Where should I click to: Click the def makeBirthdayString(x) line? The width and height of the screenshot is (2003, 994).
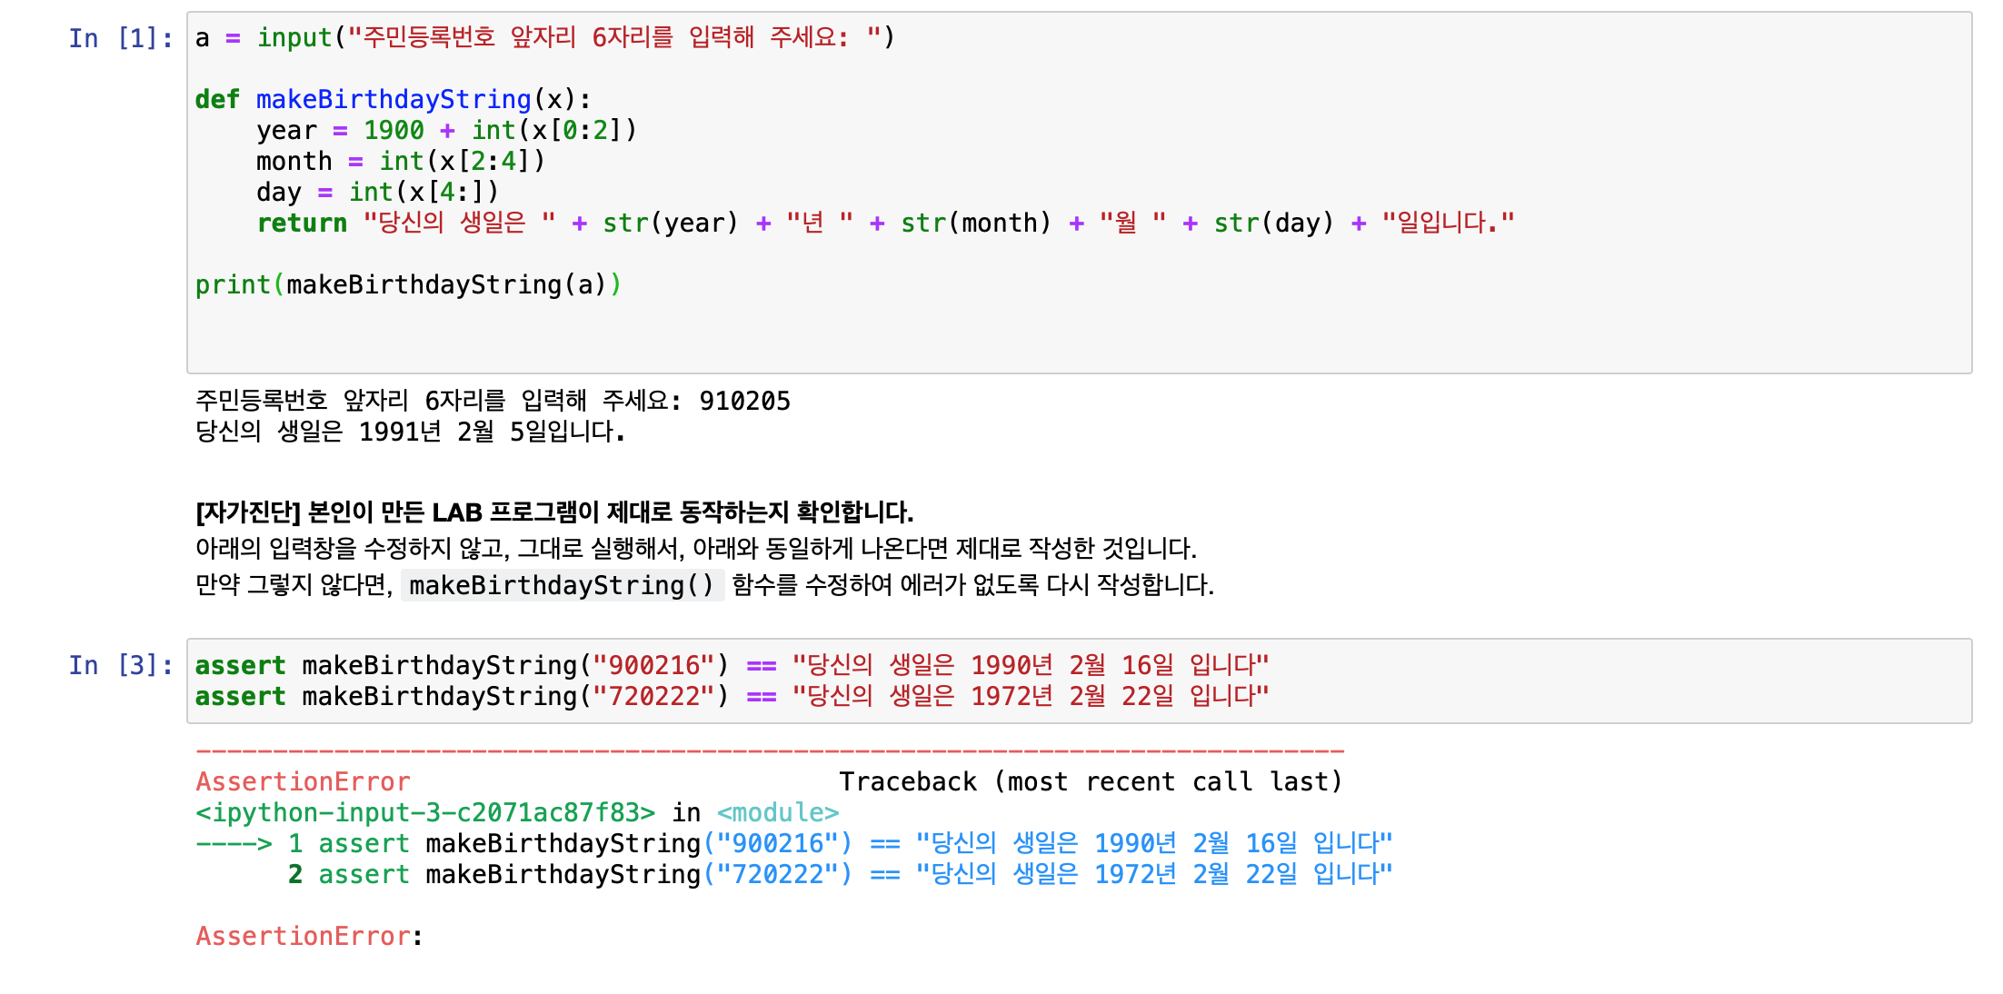tap(393, 99)
